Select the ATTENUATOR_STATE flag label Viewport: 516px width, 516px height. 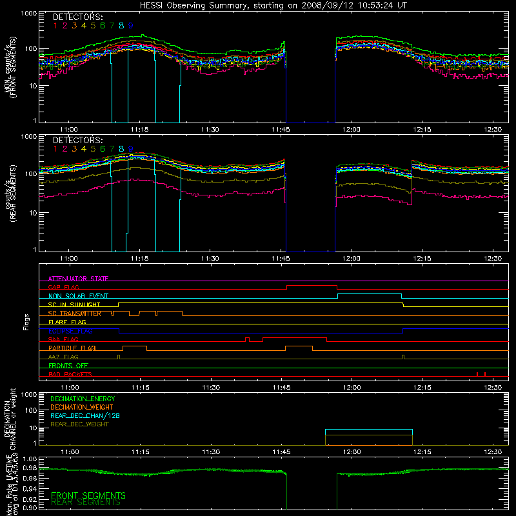[x=78, y=279]
